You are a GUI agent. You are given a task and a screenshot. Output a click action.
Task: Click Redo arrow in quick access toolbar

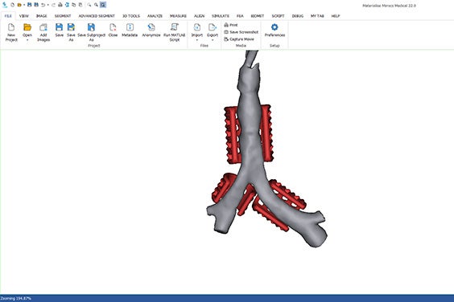[53, 5]
